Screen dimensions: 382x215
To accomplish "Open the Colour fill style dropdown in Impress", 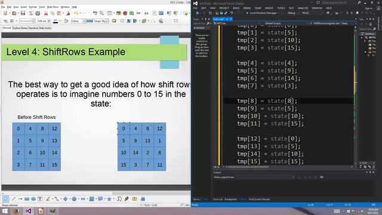I will pyautogui.click(x=78, y=21).
